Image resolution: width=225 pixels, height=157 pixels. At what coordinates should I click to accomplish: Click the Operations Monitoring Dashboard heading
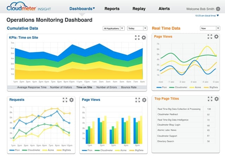[49, 20]
